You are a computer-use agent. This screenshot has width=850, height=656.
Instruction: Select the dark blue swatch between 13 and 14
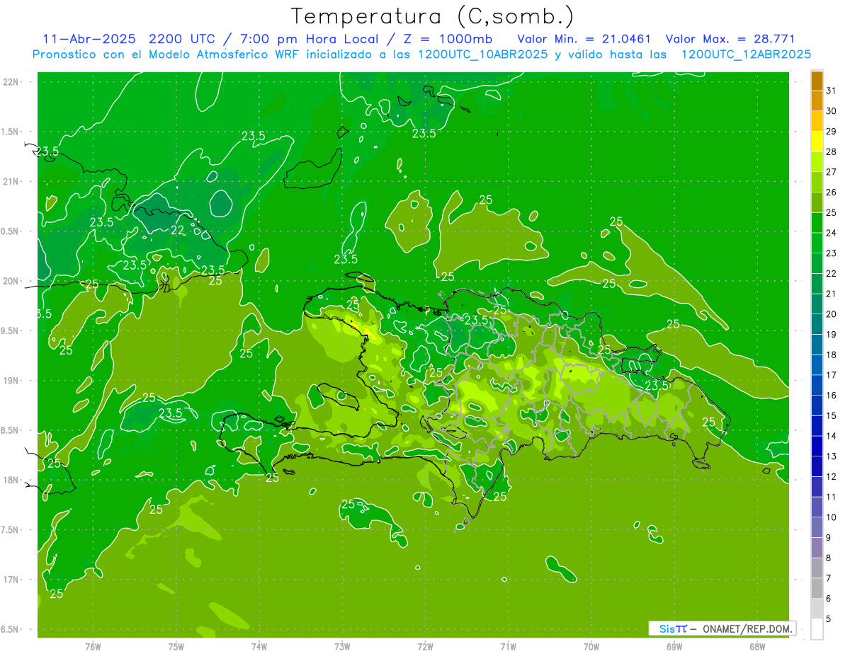tap(817, 446)
